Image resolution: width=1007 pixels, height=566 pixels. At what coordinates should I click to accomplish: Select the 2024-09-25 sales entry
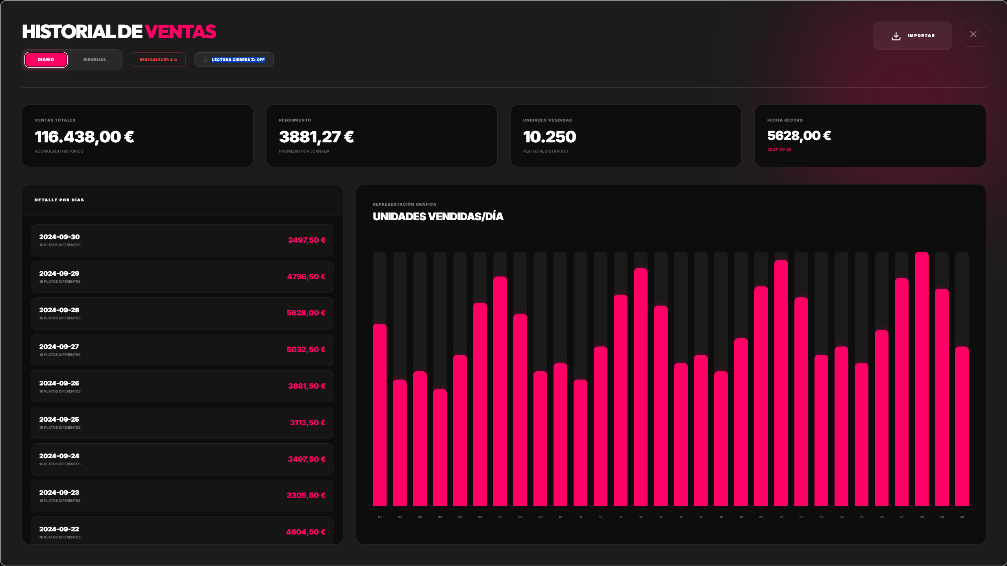182,423
